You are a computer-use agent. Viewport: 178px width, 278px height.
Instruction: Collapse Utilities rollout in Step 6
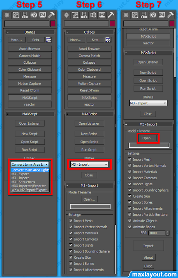click(x=67, y=32)
